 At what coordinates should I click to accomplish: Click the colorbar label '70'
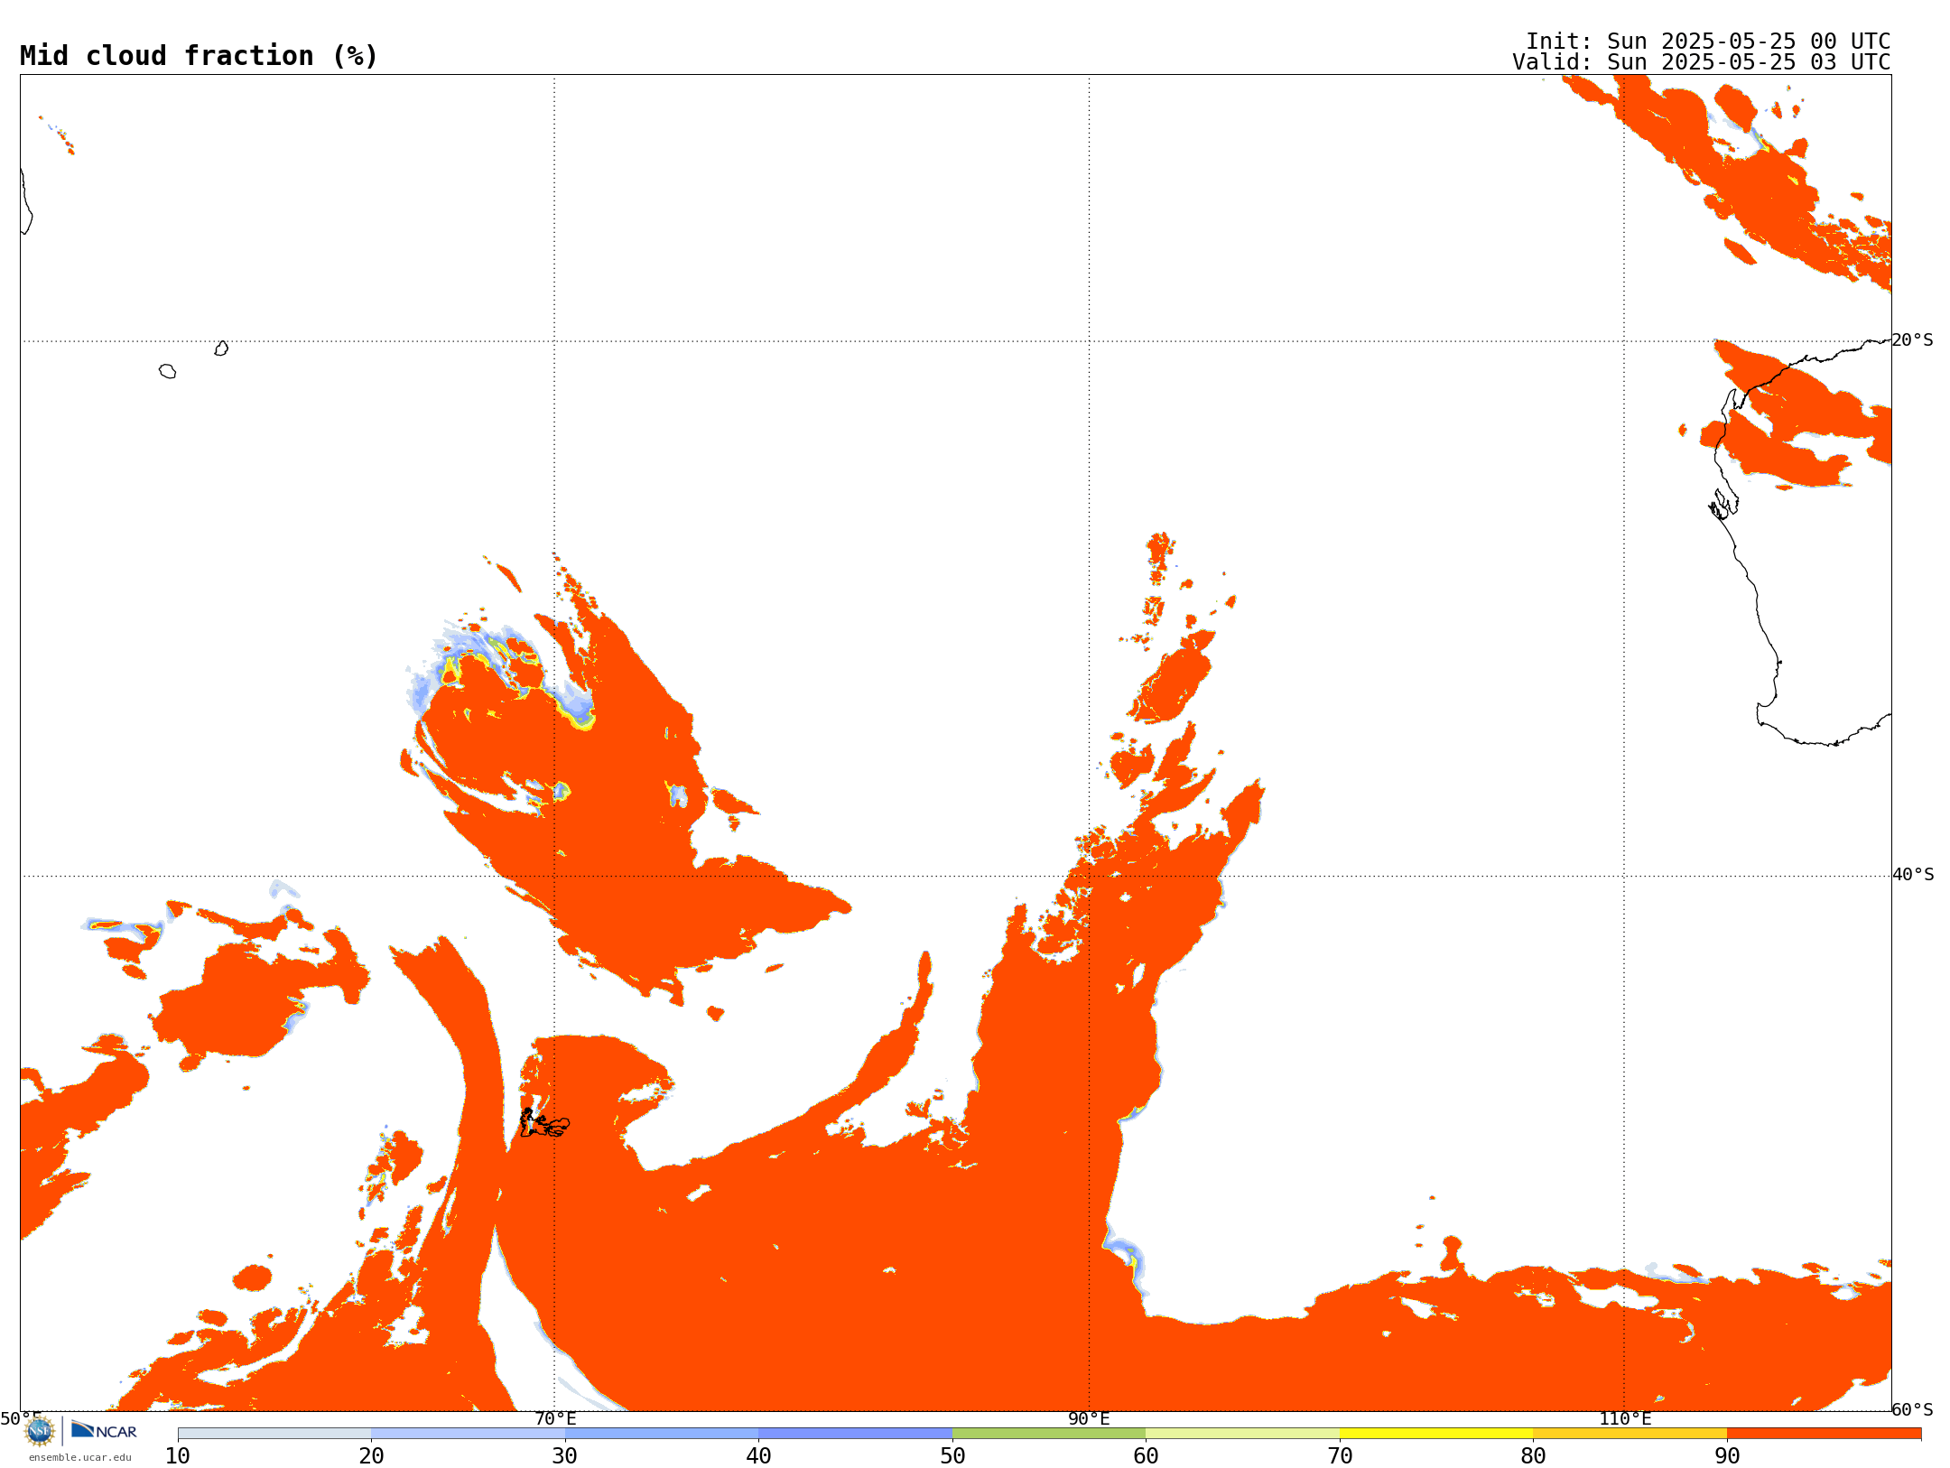click(1340, 1456)
